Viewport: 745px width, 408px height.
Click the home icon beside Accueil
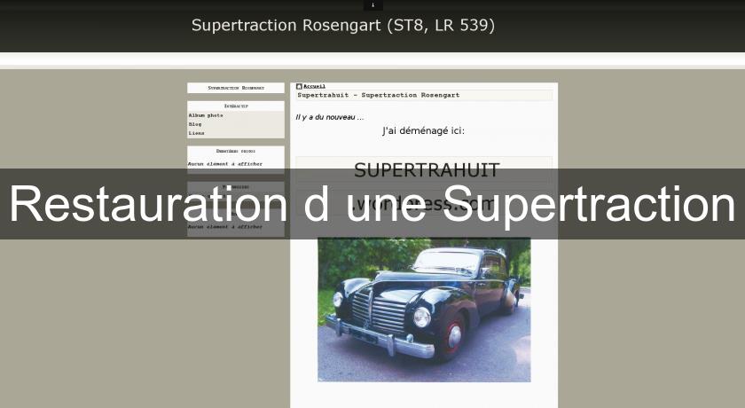point(299,86)
